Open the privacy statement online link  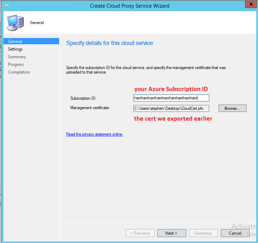(95, 134)
